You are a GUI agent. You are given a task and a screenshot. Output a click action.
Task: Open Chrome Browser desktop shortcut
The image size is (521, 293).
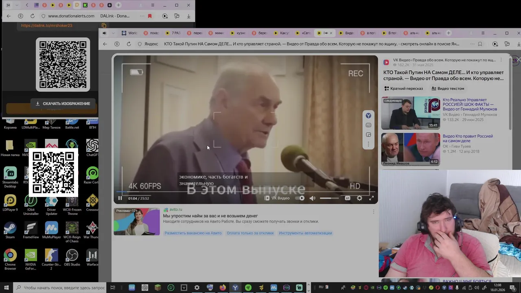(10, 259)
